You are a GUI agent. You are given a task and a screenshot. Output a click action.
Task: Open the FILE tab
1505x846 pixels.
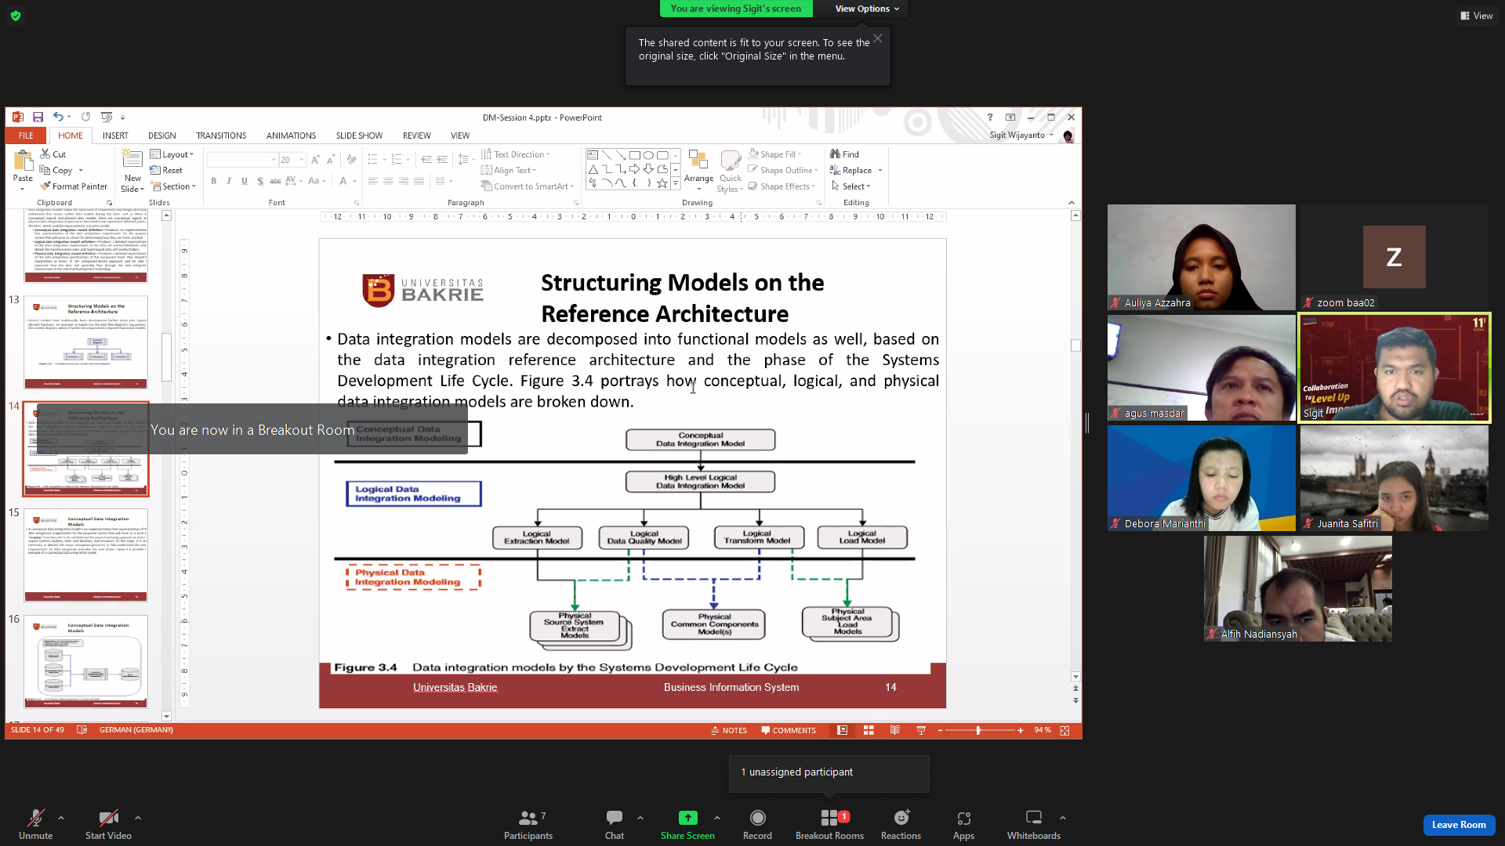26,136
